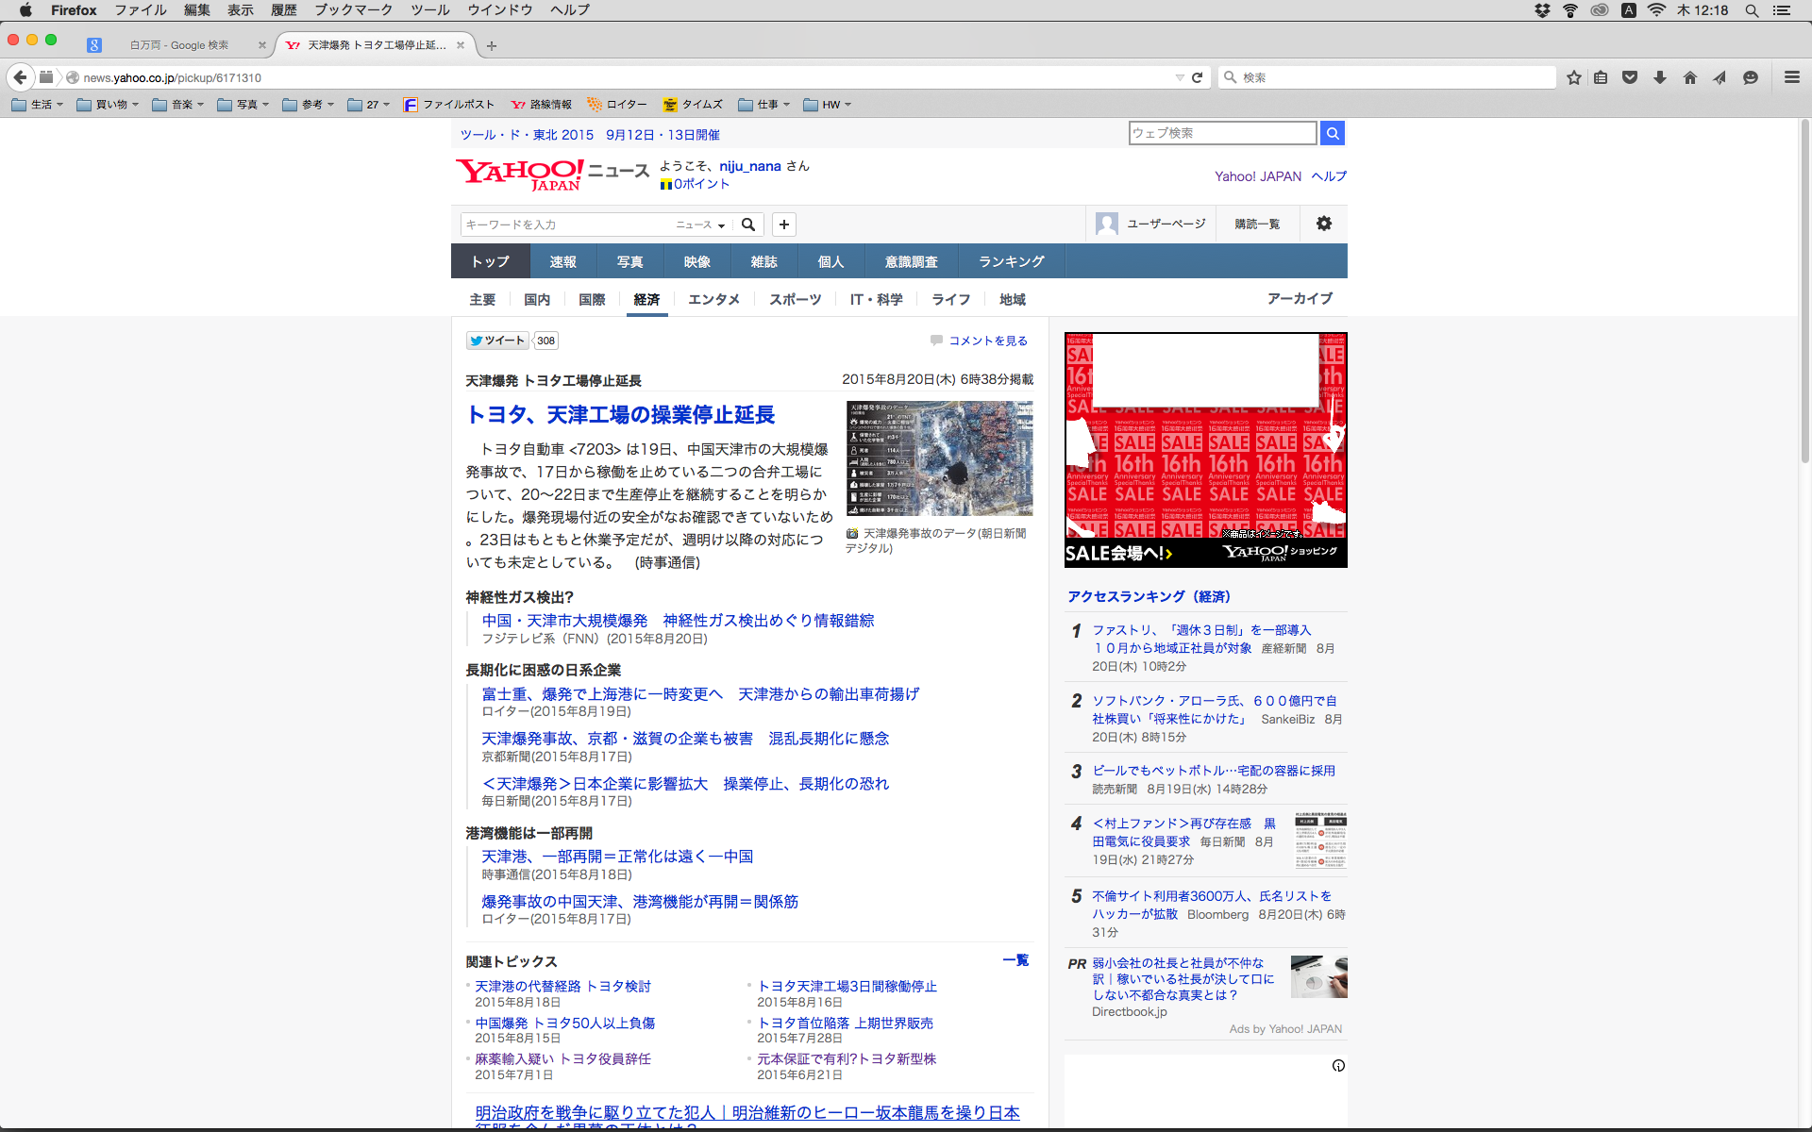Viewport: 1812px width, 1132px height.
Task: Click the page reload icon
Action: [1198, 77]
